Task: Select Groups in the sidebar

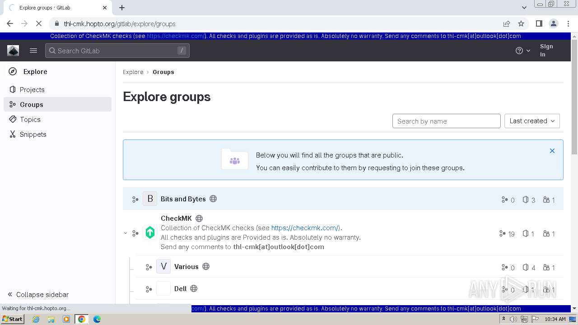Action: point(58,104)
